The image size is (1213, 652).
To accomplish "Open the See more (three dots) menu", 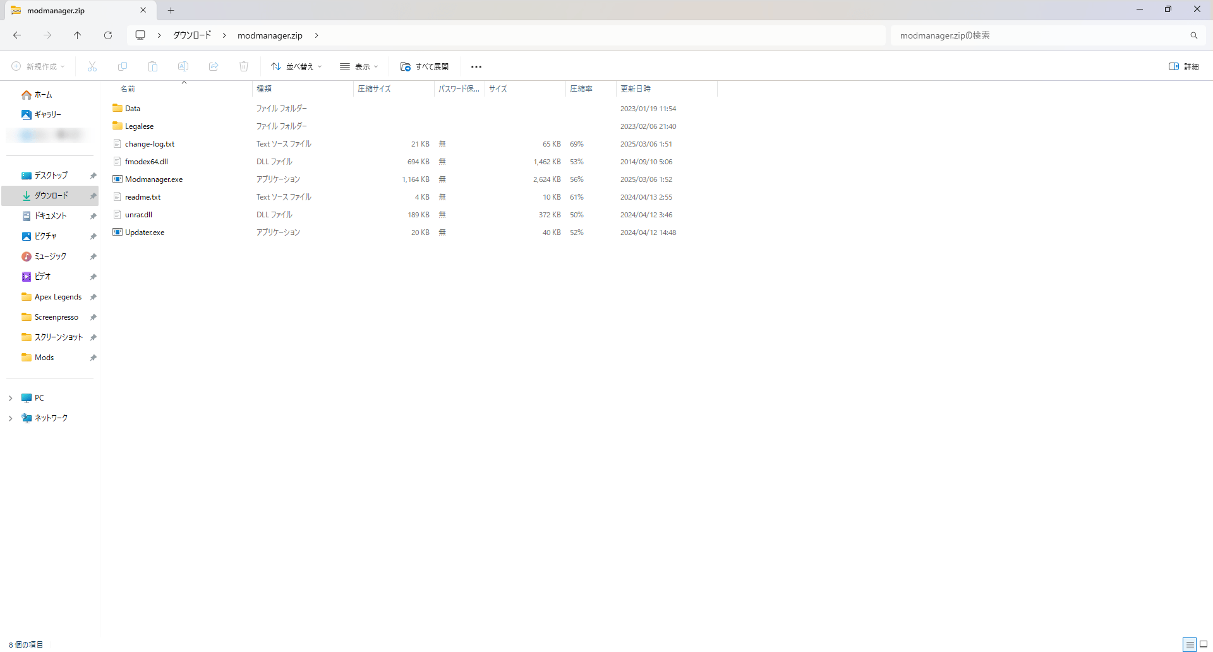I will point(476,66).
